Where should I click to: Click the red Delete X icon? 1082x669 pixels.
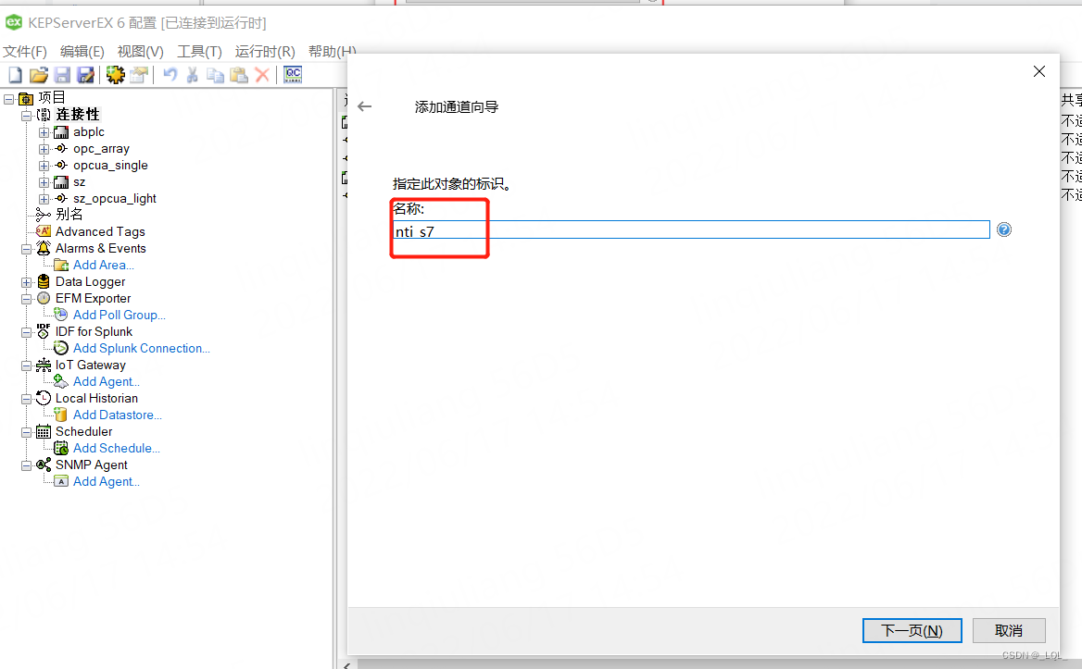pos(262,74)
